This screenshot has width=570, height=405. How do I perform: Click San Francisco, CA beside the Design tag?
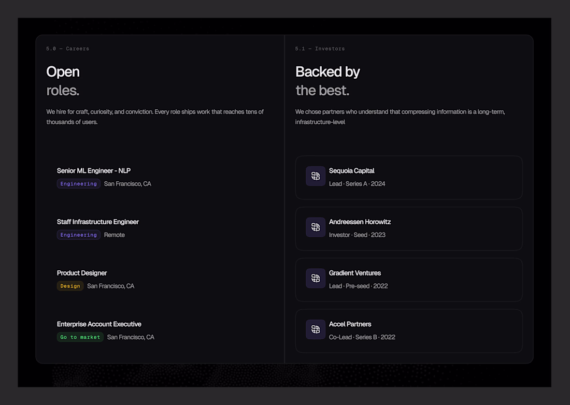coord(110,286)
